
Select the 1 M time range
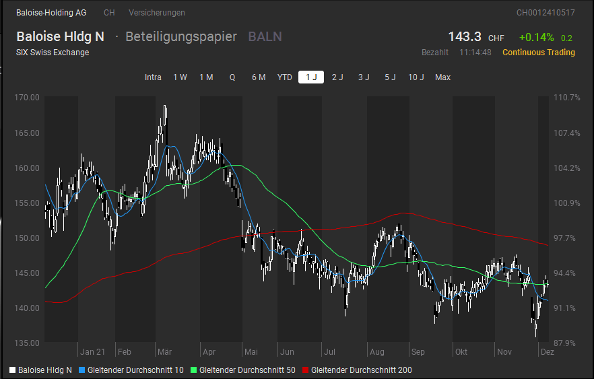206,77
